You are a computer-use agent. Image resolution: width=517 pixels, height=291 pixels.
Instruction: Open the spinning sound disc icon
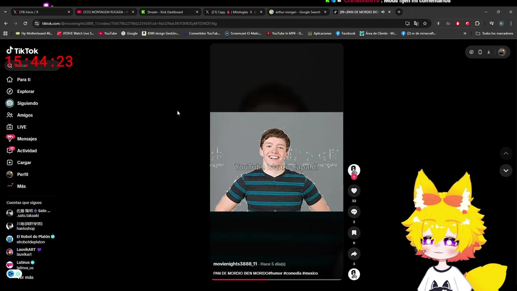click(x=354, y=274)
